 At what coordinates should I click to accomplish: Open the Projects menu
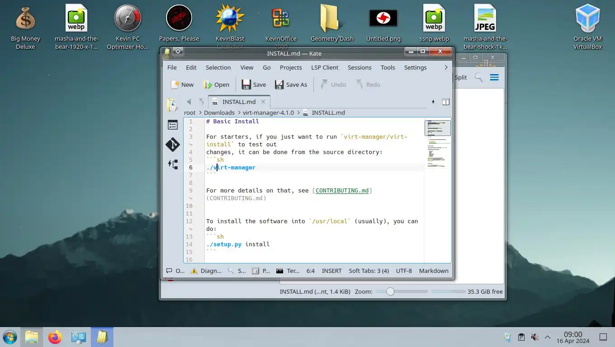pyautogui.click(x=291, y=67)
